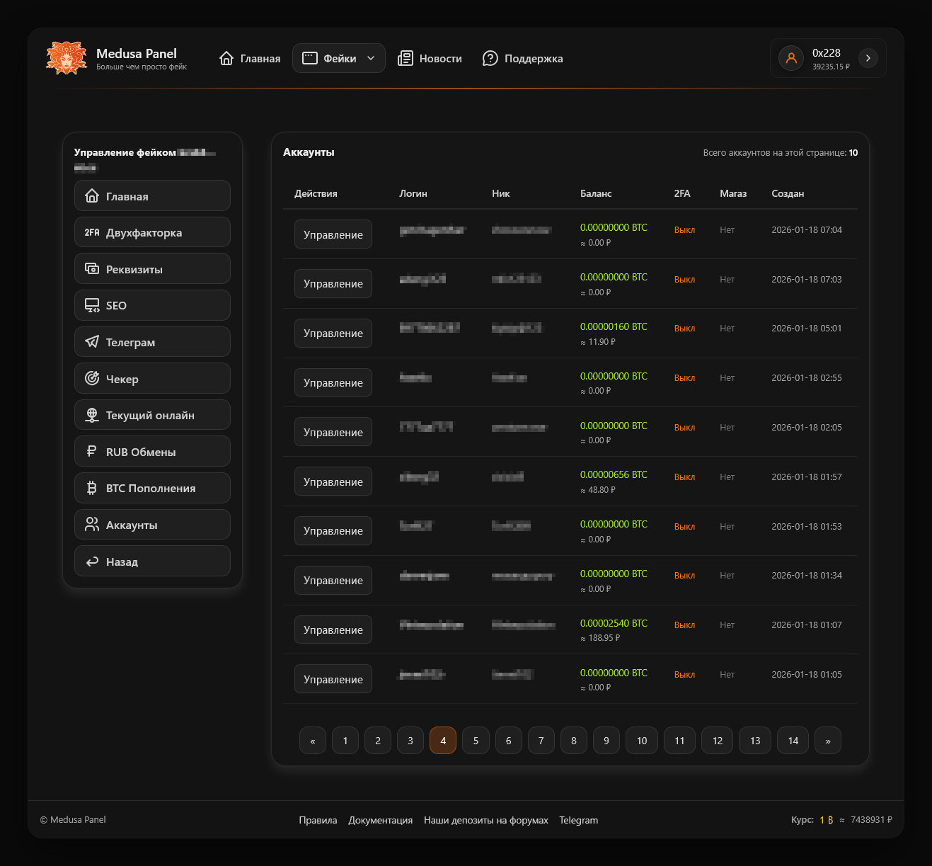Open the Документация link in the footer
The height and width of the screenshot is (866, 932).
(x=380, y=820)
